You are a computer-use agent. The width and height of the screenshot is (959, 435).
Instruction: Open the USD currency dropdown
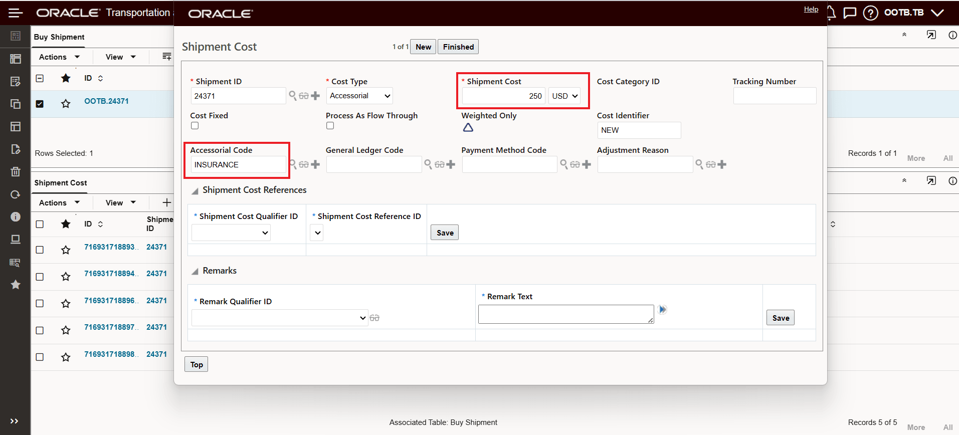[564, 96]
